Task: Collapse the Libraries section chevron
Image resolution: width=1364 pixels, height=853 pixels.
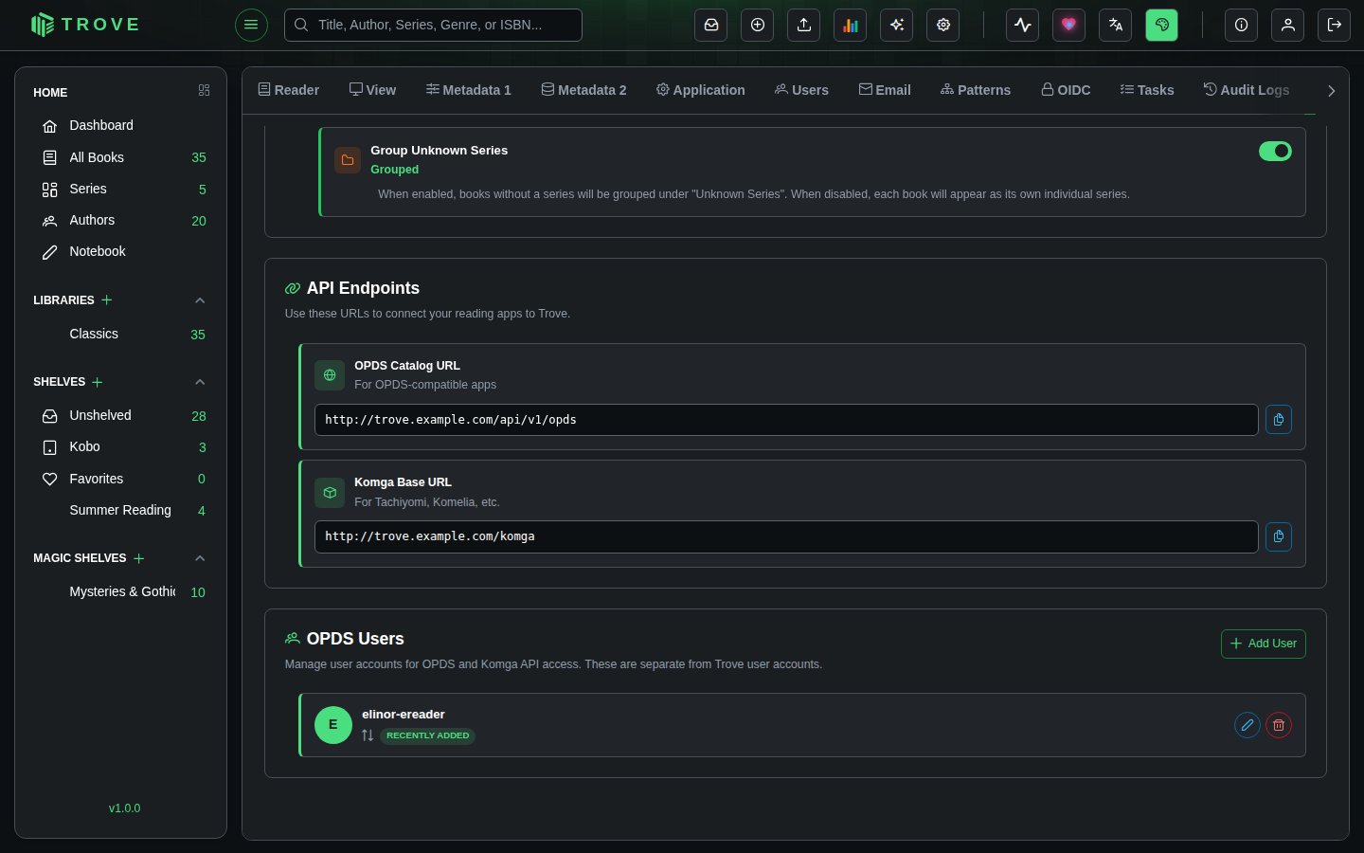Action: click(200, 300)
